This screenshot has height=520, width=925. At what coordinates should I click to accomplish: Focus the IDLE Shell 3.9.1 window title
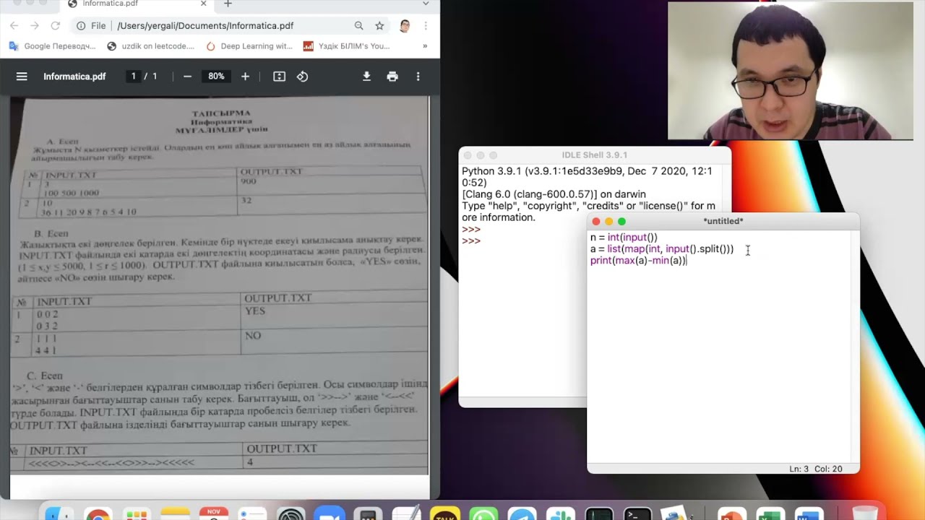pyautogui.click(x=595, y=155)
